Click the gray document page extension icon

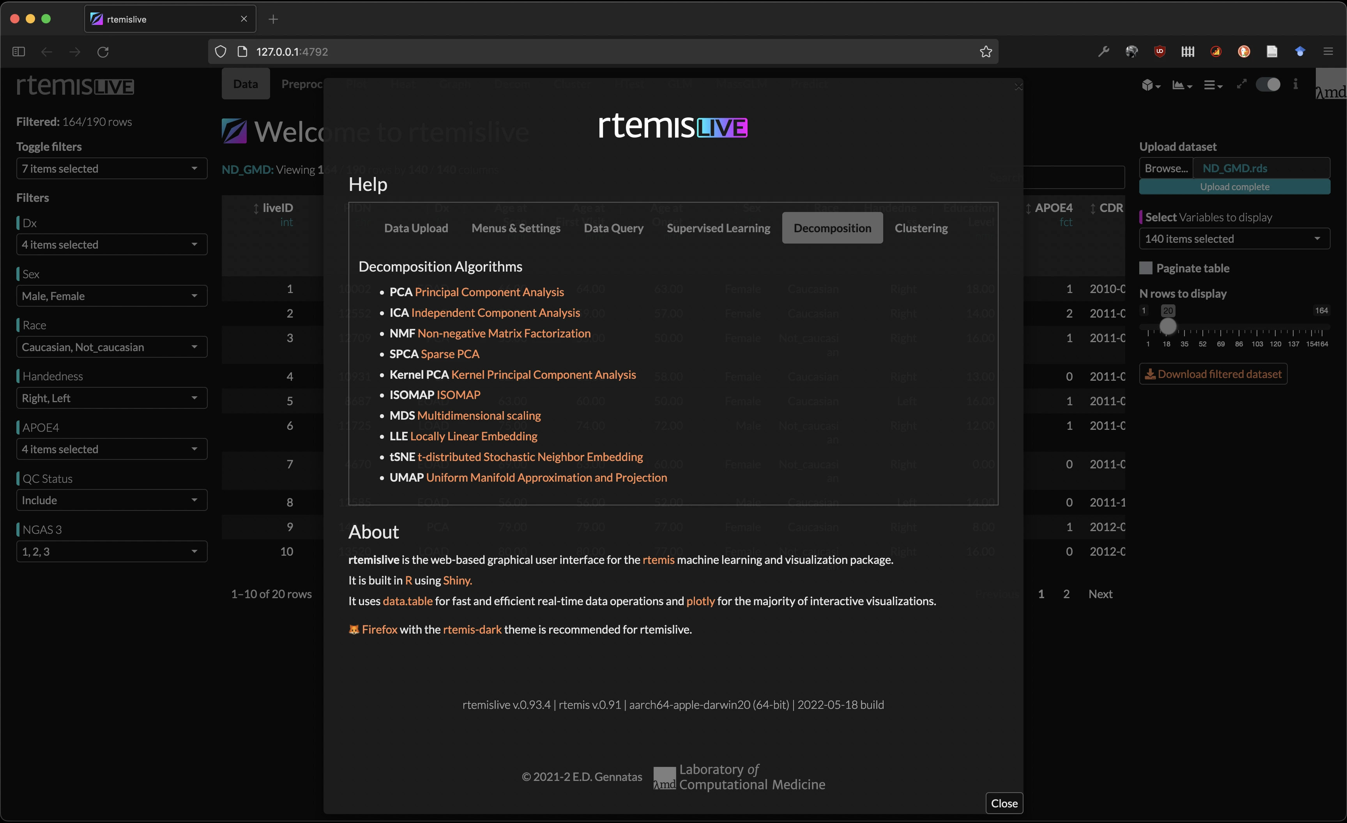tap(1272, 51)
